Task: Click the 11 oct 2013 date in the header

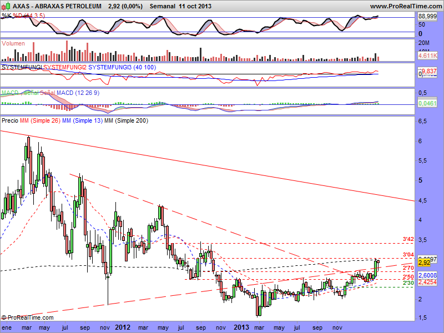Action: coord(195,6)
